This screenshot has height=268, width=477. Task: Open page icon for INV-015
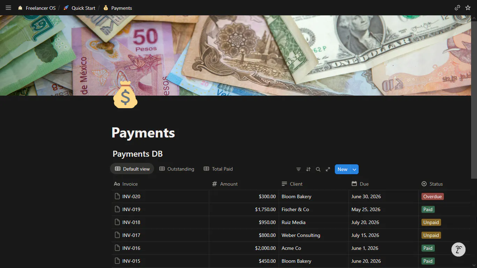(117, 261)
